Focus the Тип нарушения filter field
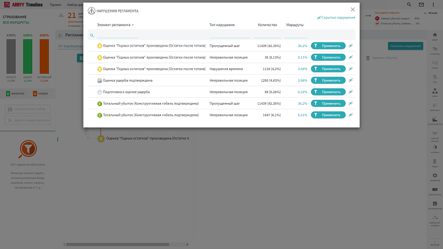Screen dimensions: 443x249 pos(229,35)
